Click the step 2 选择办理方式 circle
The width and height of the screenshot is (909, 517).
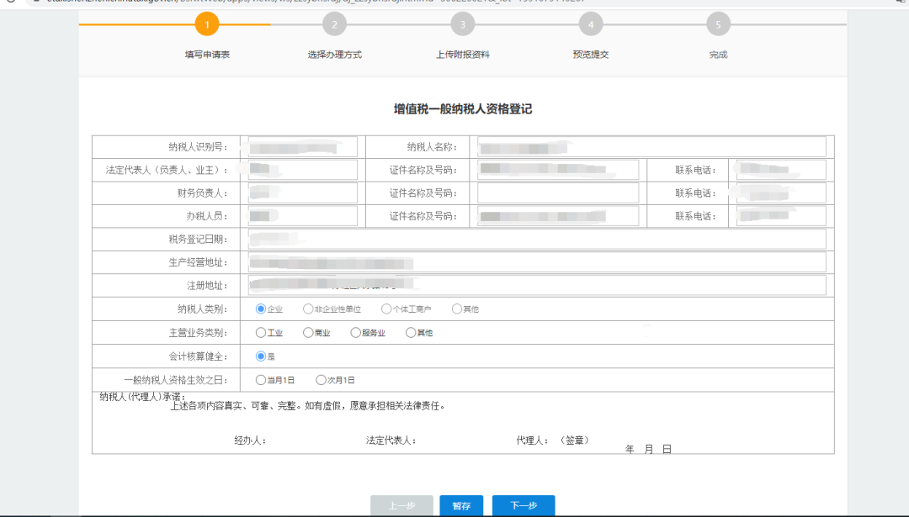pos(335,24)
